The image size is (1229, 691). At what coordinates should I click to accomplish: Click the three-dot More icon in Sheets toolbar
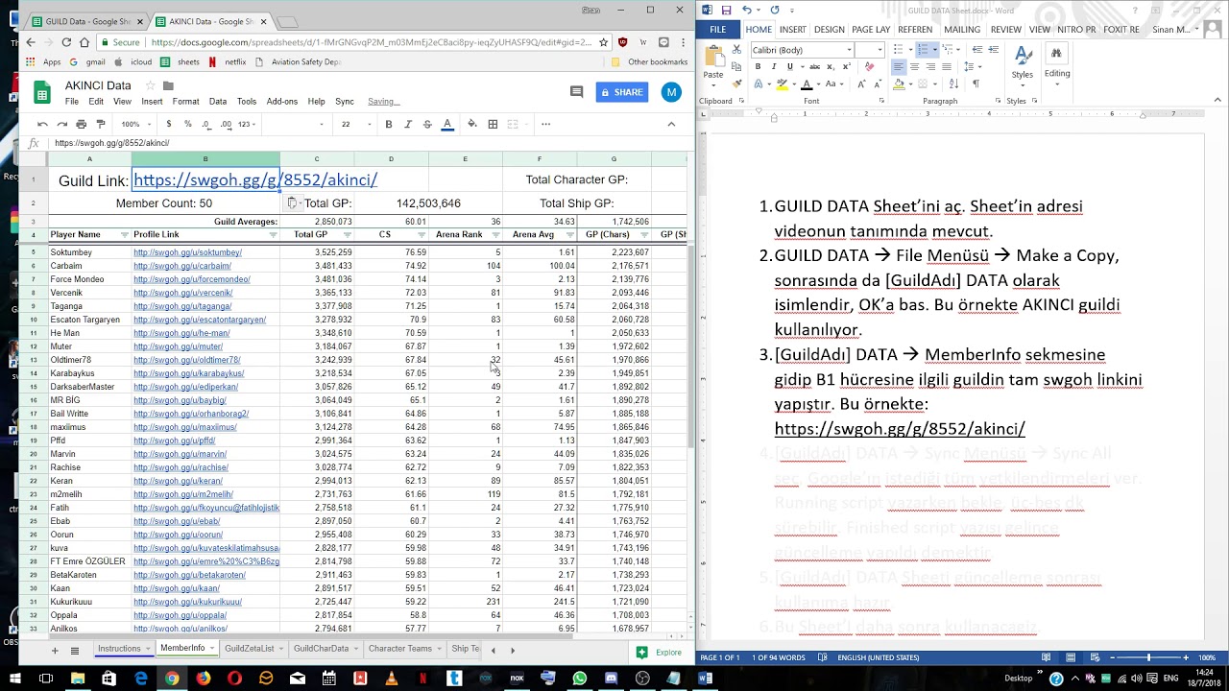coord(545,124)
